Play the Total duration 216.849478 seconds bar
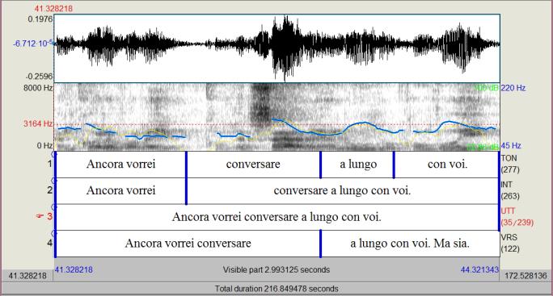Image resolution: width=553 pixels, height=296 pixels. tap(276, 289)
